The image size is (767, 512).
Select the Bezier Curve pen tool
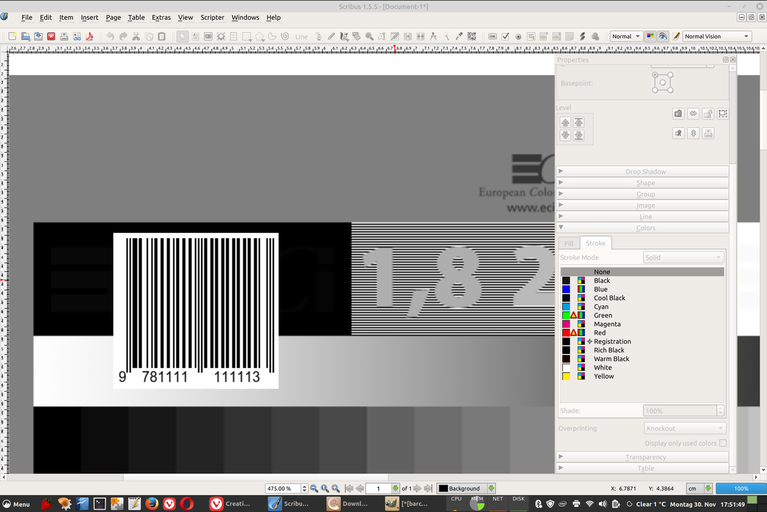click(318, 36)
